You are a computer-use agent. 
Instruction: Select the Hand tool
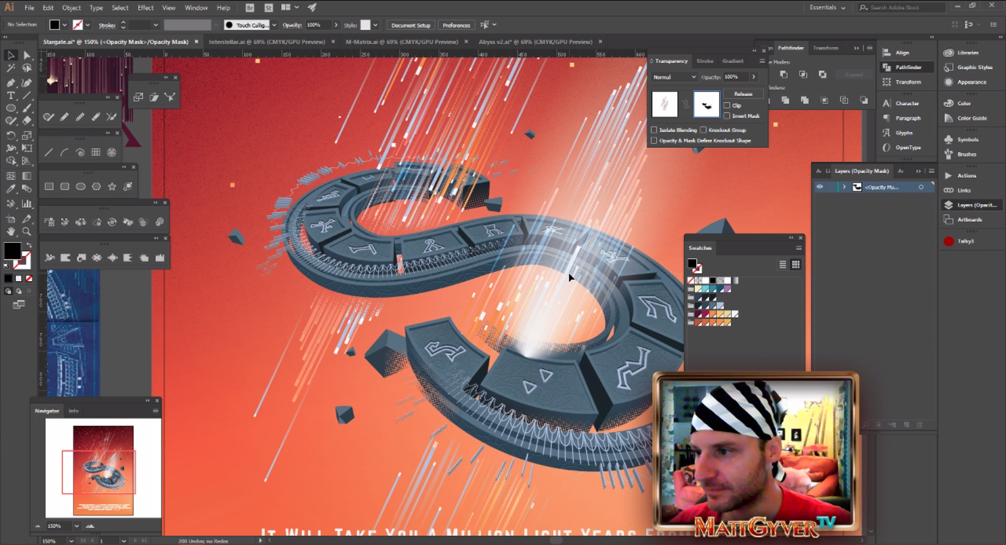[x=10, y=231]
